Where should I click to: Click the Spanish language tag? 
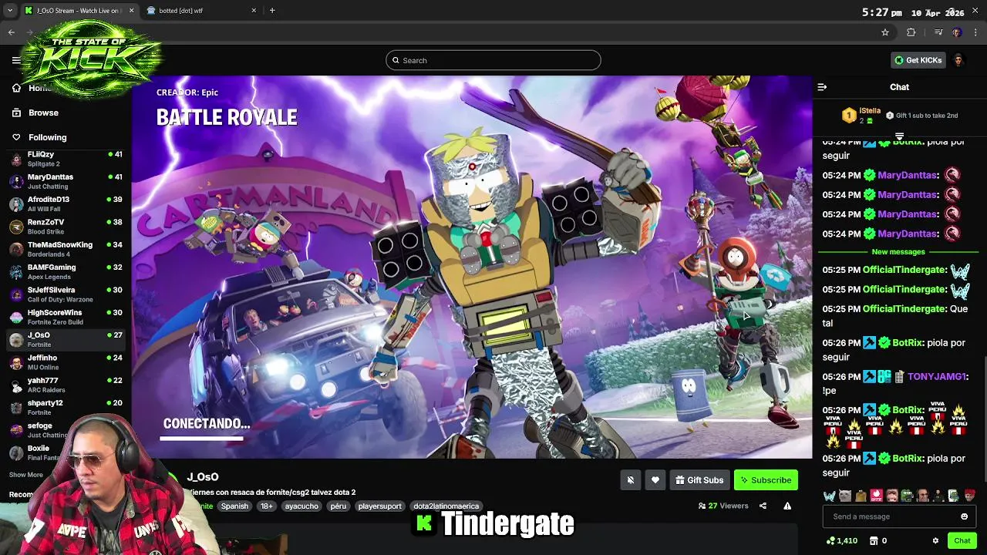point(234,506)
